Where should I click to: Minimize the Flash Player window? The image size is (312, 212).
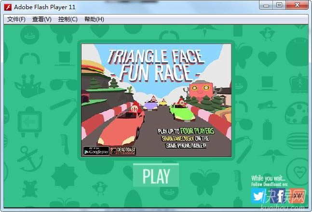(x=267, y=5)
